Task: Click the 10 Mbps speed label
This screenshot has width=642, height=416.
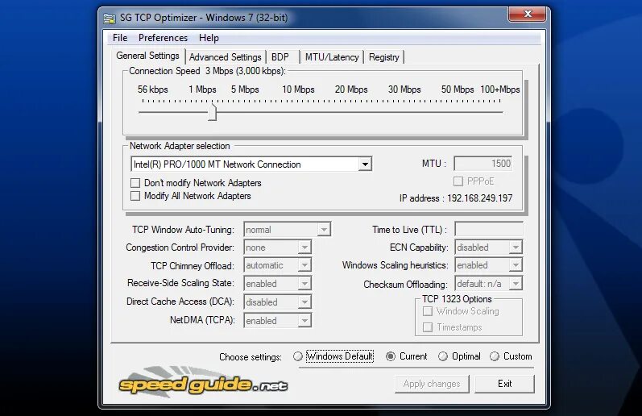Action: (298, 89)
